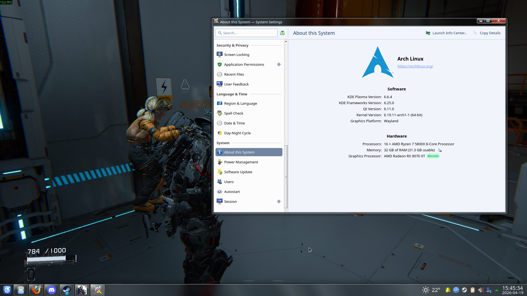Click the memory details icon beside RAM
The height and width of the screenshot is (296, 527).
(x=440, y=150)
